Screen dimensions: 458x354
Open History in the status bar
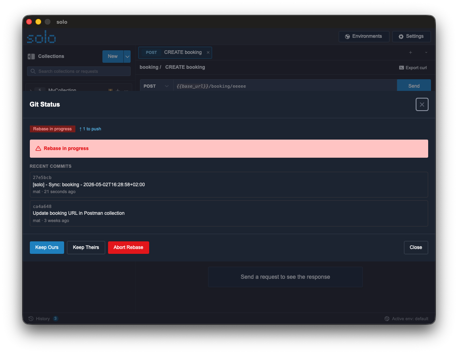coord(43,319)
